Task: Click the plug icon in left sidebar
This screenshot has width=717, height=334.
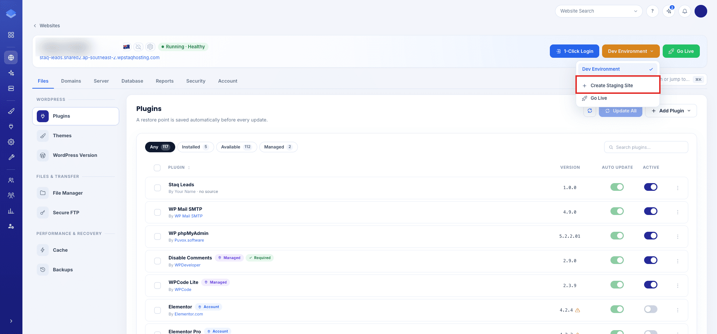Action: point(11,126)
